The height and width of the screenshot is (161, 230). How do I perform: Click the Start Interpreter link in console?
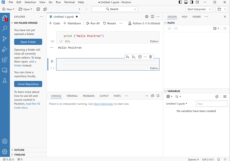coord(103,104)
